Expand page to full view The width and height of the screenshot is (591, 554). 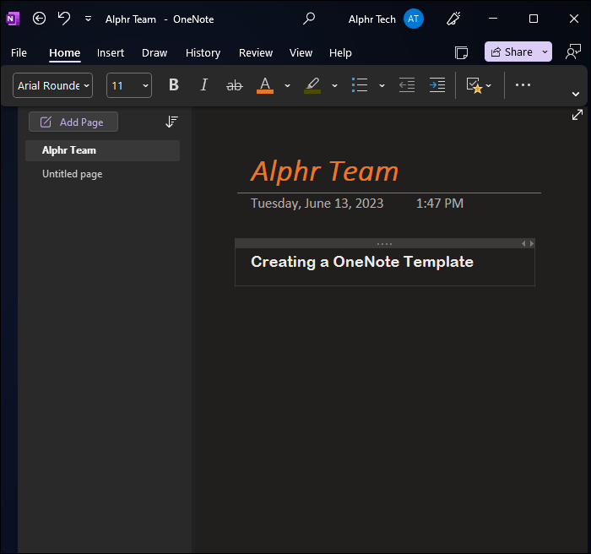[577, 114]
